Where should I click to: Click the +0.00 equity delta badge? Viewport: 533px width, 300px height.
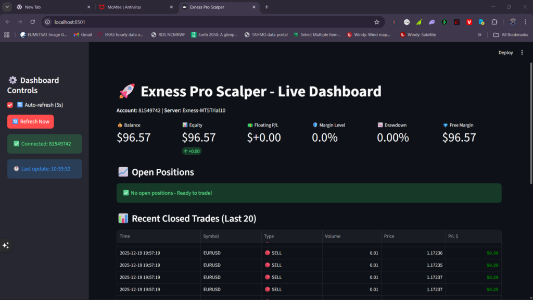(x=192, y=151)
